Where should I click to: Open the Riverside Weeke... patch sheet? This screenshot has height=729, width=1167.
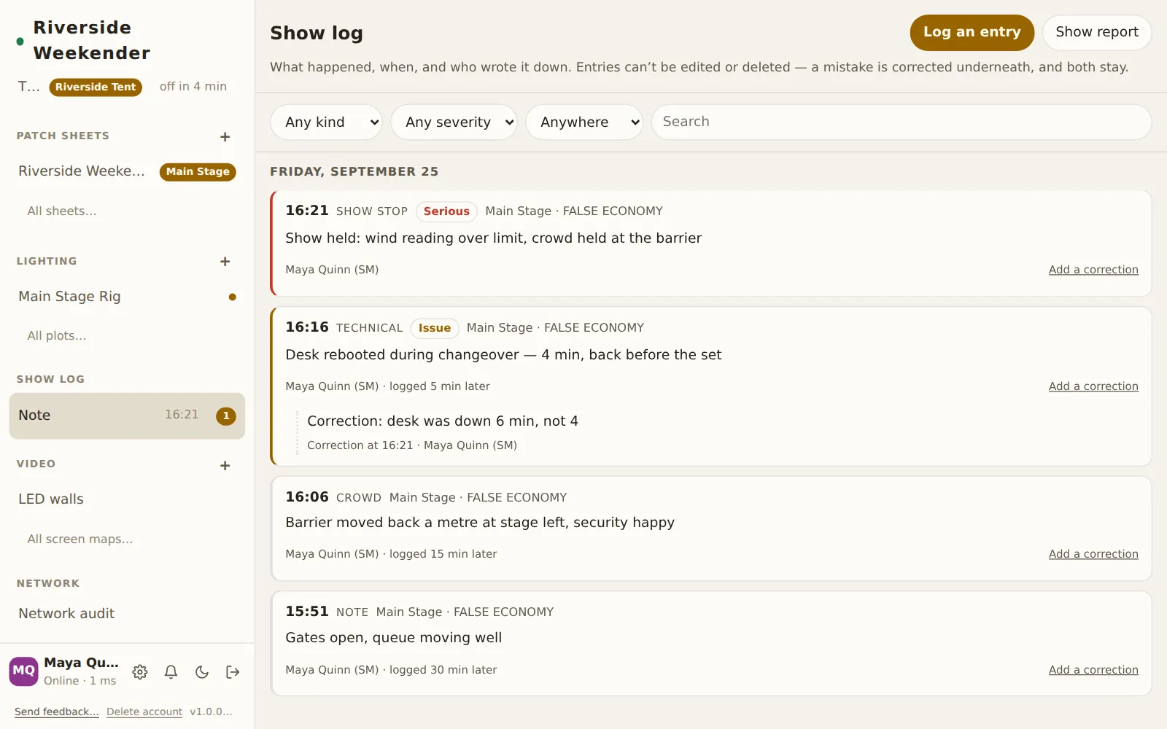click(x=82, y=171)
